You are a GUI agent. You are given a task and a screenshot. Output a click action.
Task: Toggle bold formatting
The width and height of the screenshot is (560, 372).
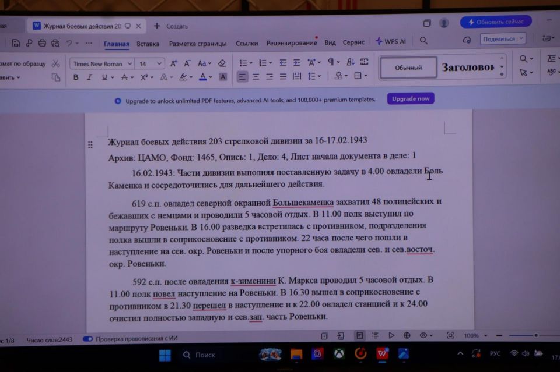(x=76, y=77)
